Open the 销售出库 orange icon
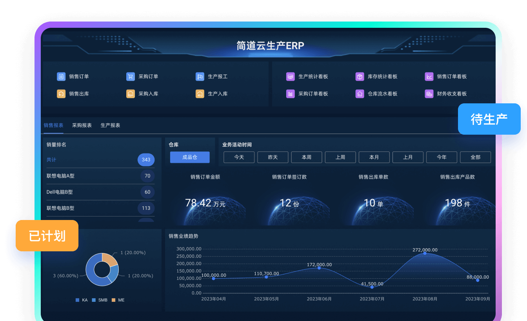Viewport: 527px width, 321px height. click(x=61, y=94)
